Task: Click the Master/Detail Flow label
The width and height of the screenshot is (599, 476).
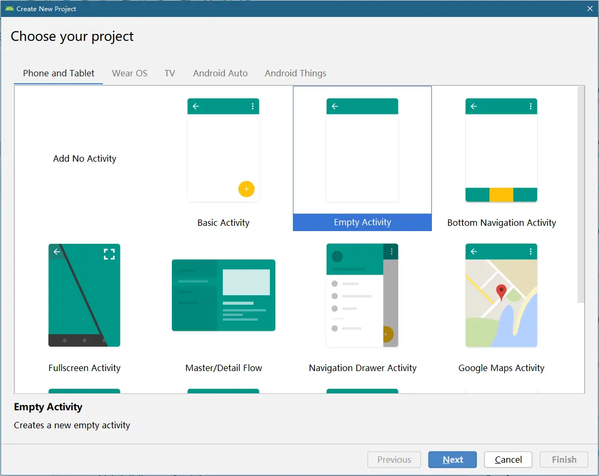Action: pos(223,368)
